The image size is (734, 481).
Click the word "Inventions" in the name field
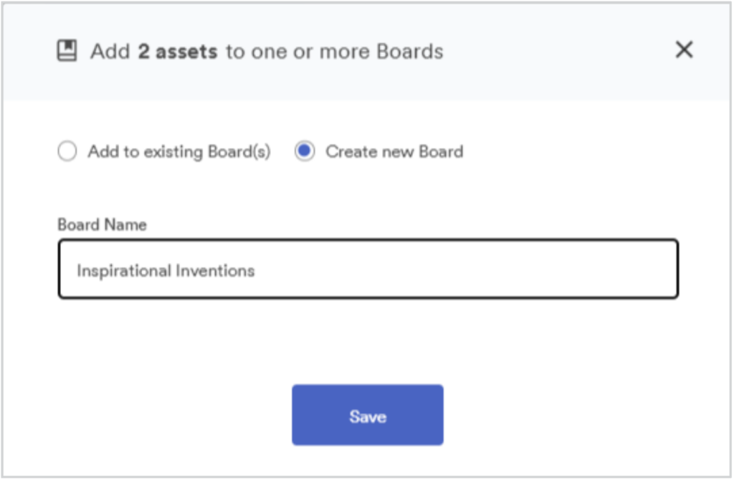tap(215, 271)
